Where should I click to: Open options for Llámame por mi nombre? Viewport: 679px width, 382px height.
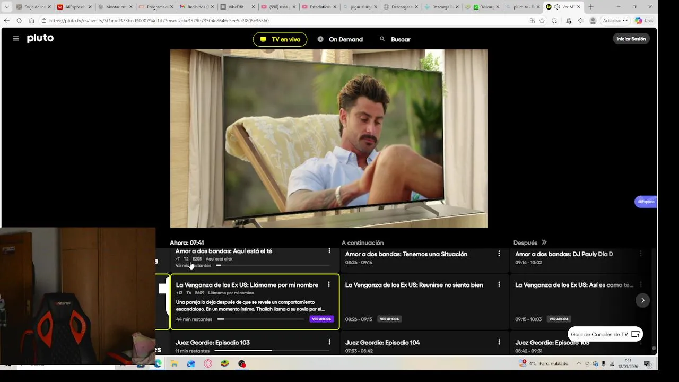point(329,285)
